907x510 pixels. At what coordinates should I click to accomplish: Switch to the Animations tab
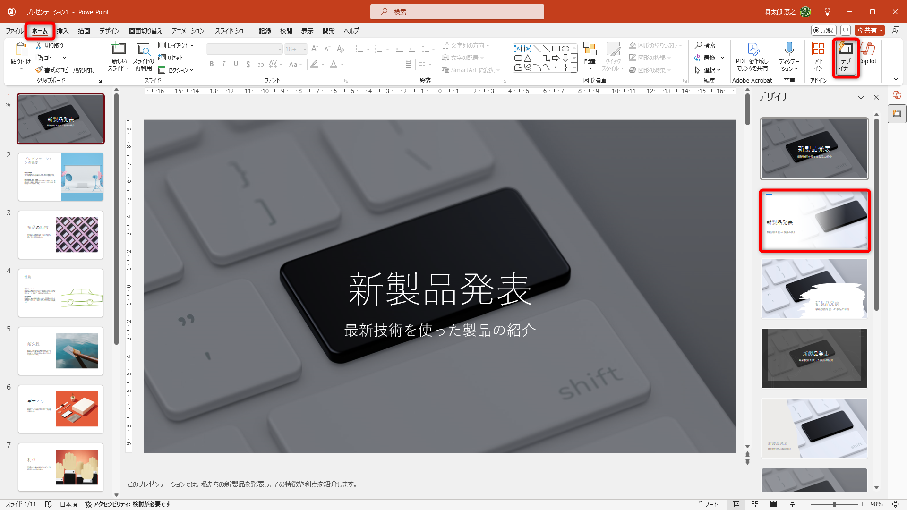point(188,31)
